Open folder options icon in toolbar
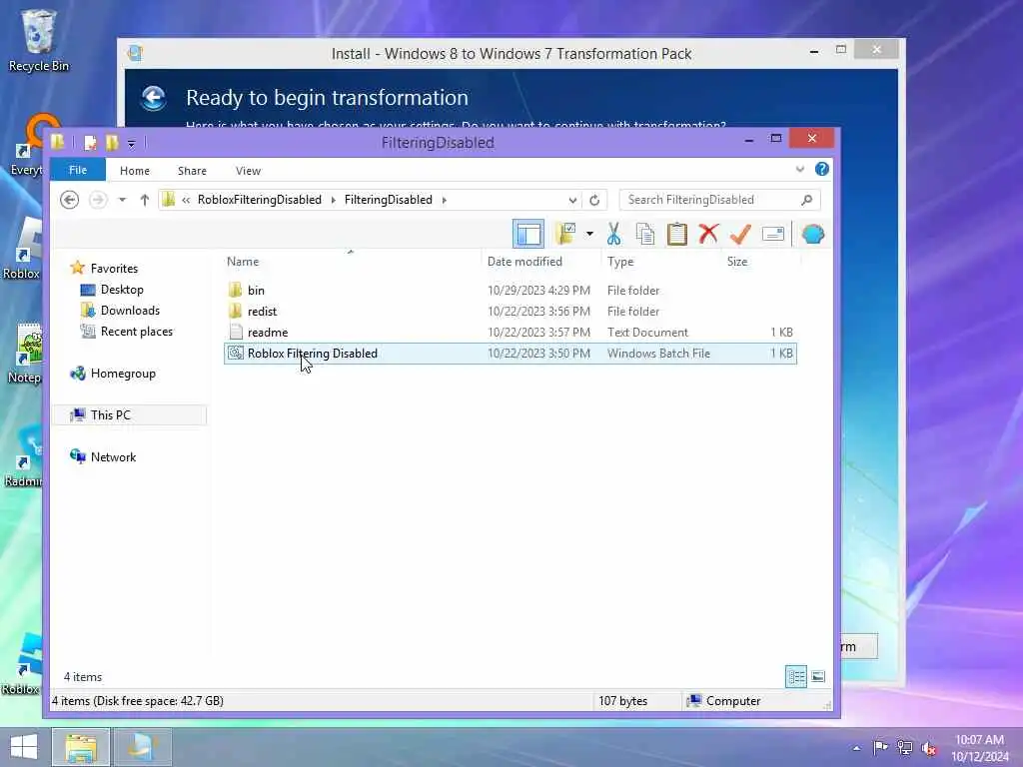The image size is (1023, 767). 565,234
